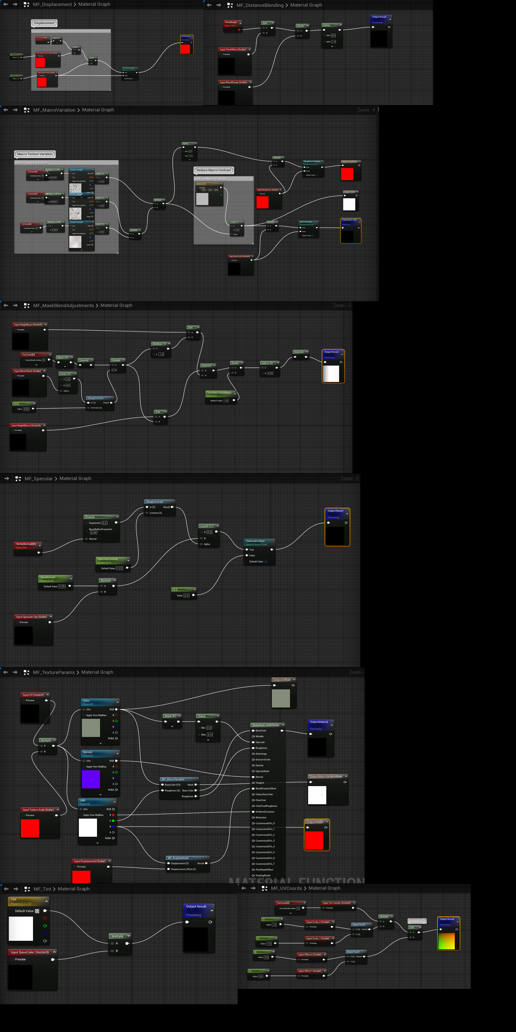516x1032 pixels.
Task: Click the 0.25 value field on the Add node
Action: 270,373
